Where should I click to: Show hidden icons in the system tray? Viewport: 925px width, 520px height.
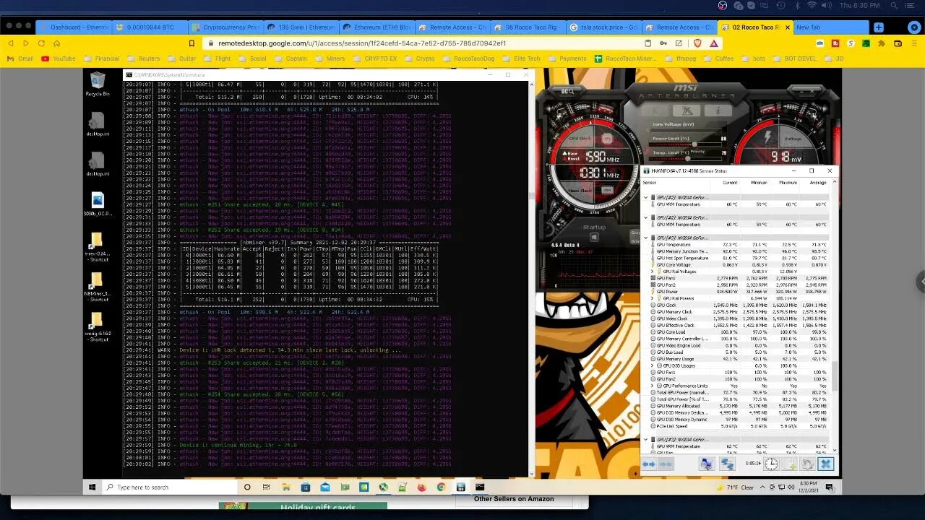pos(762,487)
